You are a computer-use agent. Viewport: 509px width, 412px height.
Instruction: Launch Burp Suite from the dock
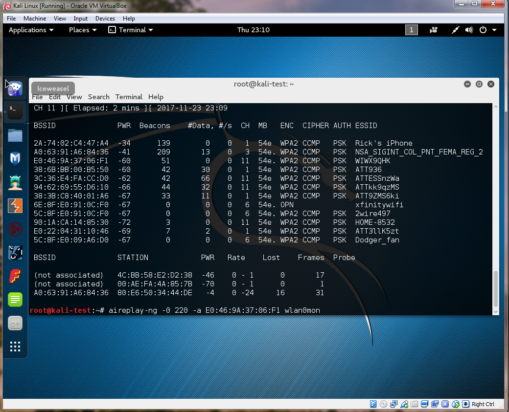coord(15,206)
